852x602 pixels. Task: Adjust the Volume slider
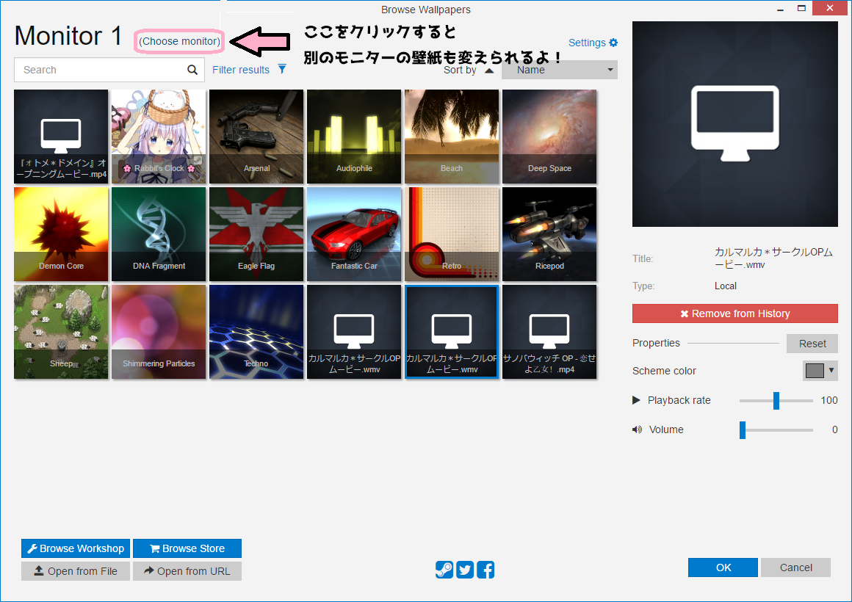point(776,429)
